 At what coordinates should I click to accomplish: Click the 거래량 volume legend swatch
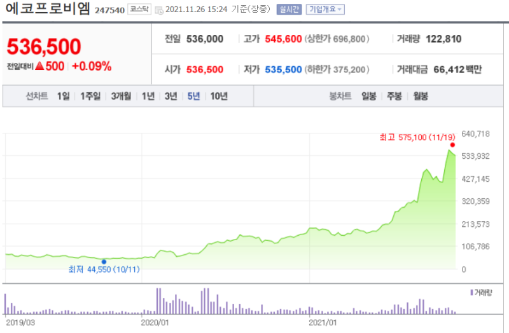471,292
